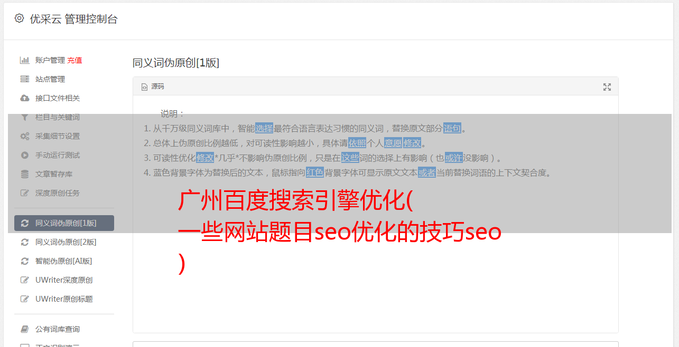Click the cloud upload icon for 接口文件相关

pyautogui.click(x=24, y=98)
